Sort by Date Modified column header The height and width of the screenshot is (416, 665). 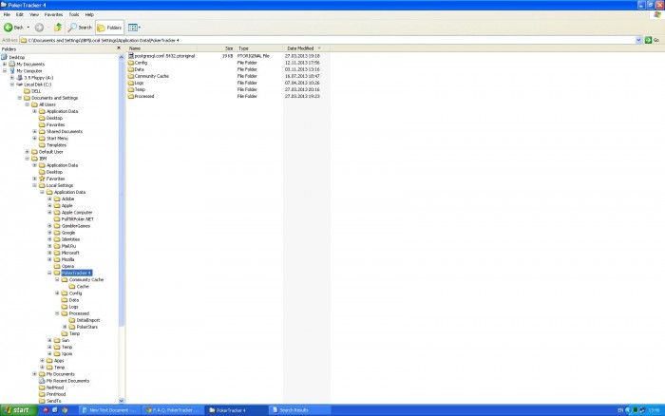coord(306,48)
